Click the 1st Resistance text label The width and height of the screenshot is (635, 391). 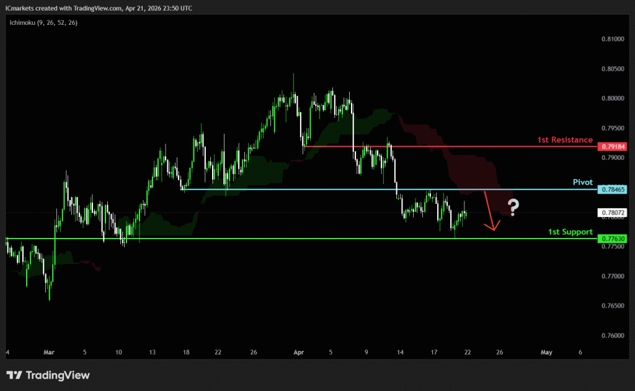566,140
